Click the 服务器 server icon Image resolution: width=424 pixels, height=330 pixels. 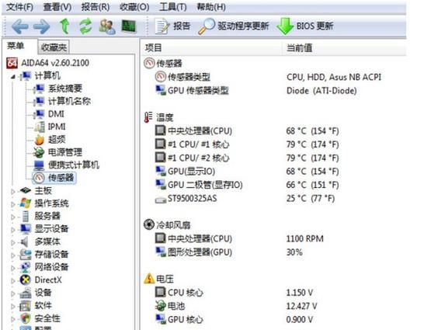coord(26,216)
